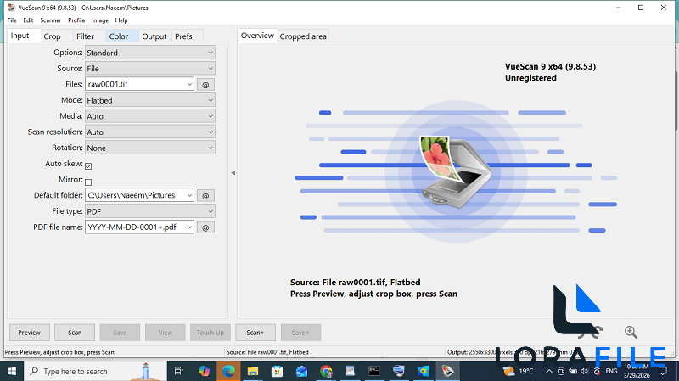Click the Save button
The height and width of the screenshot is (381, 679).
[x=120, y=333]
